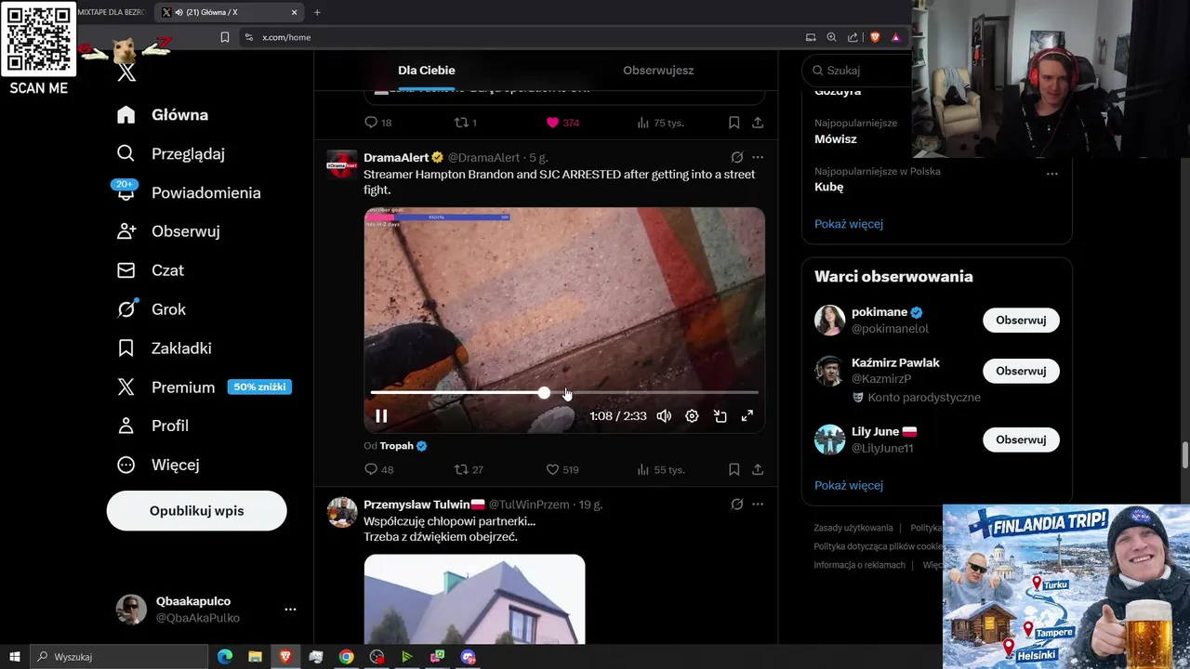This screenshot has width=1190, height=669.
Task: Mute the video volume icon
Action: pos(664,416)
